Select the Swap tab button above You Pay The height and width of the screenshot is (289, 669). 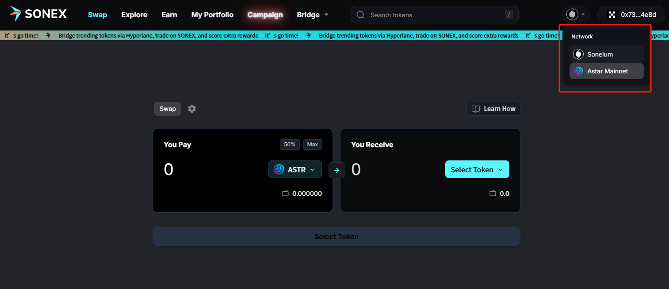[x=168, y=109]
